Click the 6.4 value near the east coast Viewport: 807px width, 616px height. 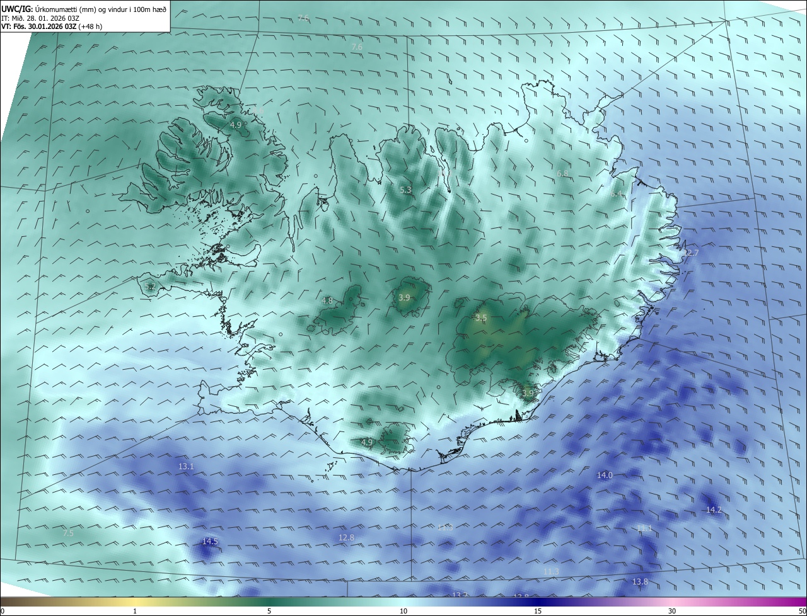[x=616, y=194]
